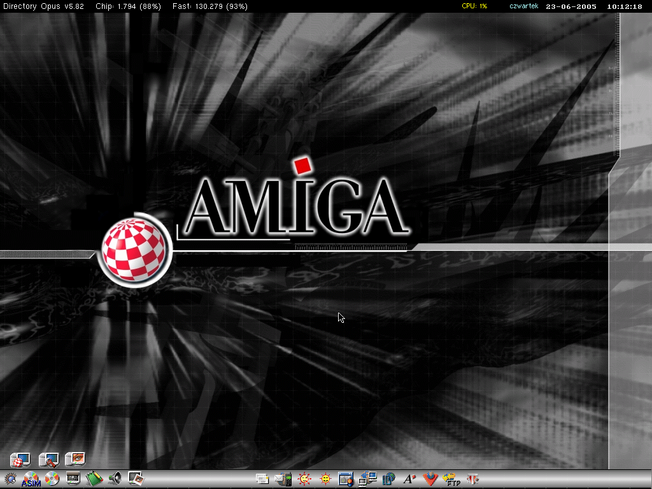
Task: Open the monitor with Boing ball icon
Action: 20,458
